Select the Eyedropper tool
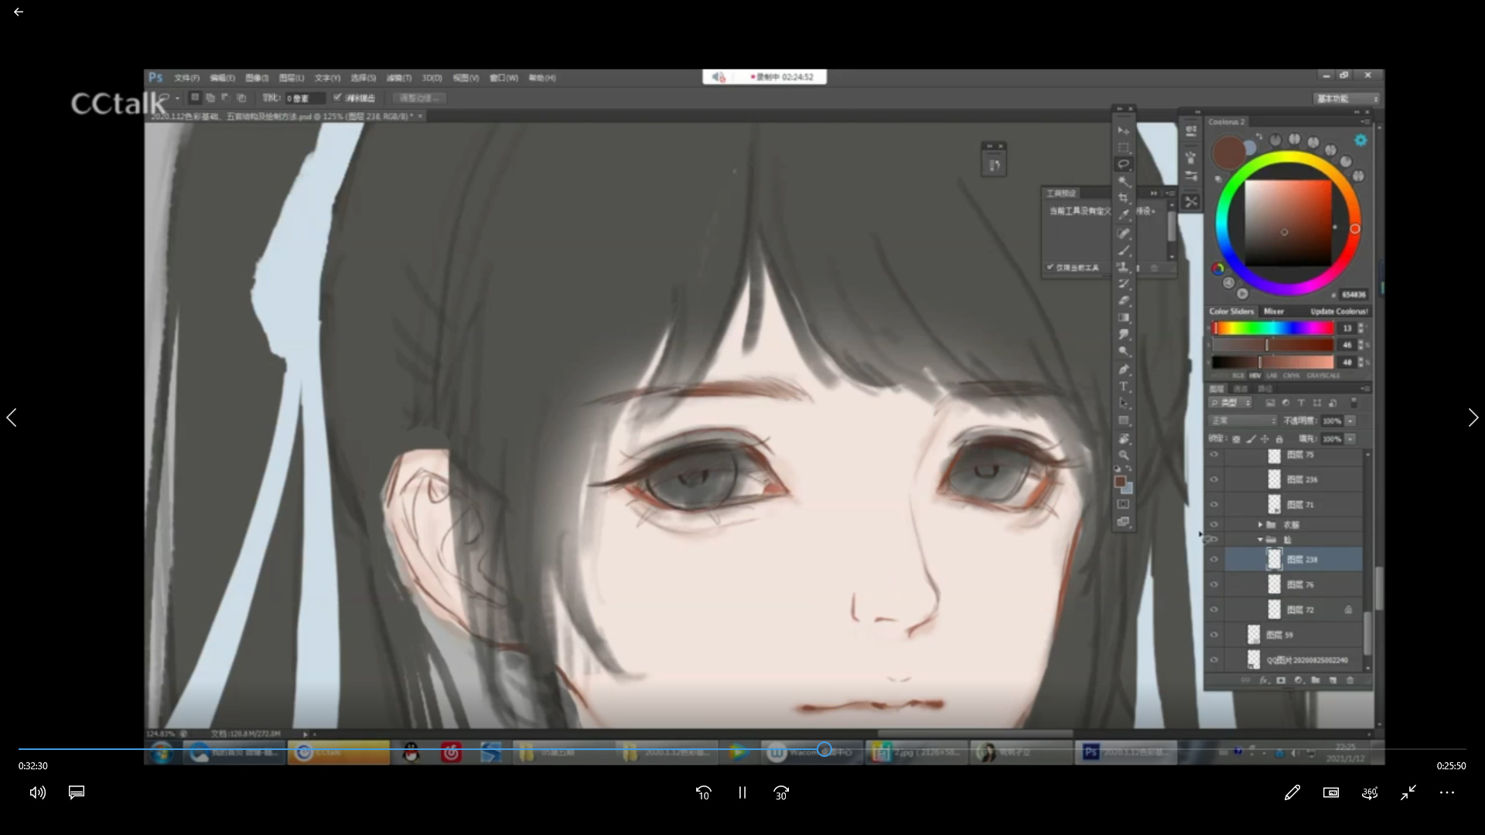This screenshot has height=835, width=1485. pos(1124,215)
